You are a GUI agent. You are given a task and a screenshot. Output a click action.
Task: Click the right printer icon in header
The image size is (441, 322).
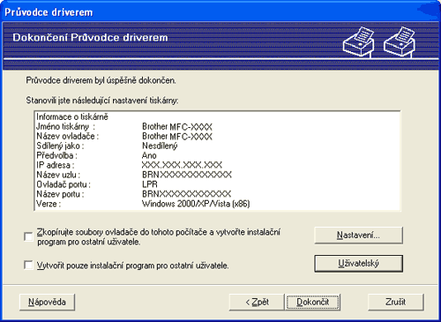click(x=400, y=41)
